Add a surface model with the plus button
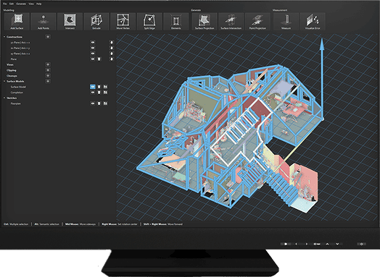Viewport: 380px width, 277px height. coord(48,81)
